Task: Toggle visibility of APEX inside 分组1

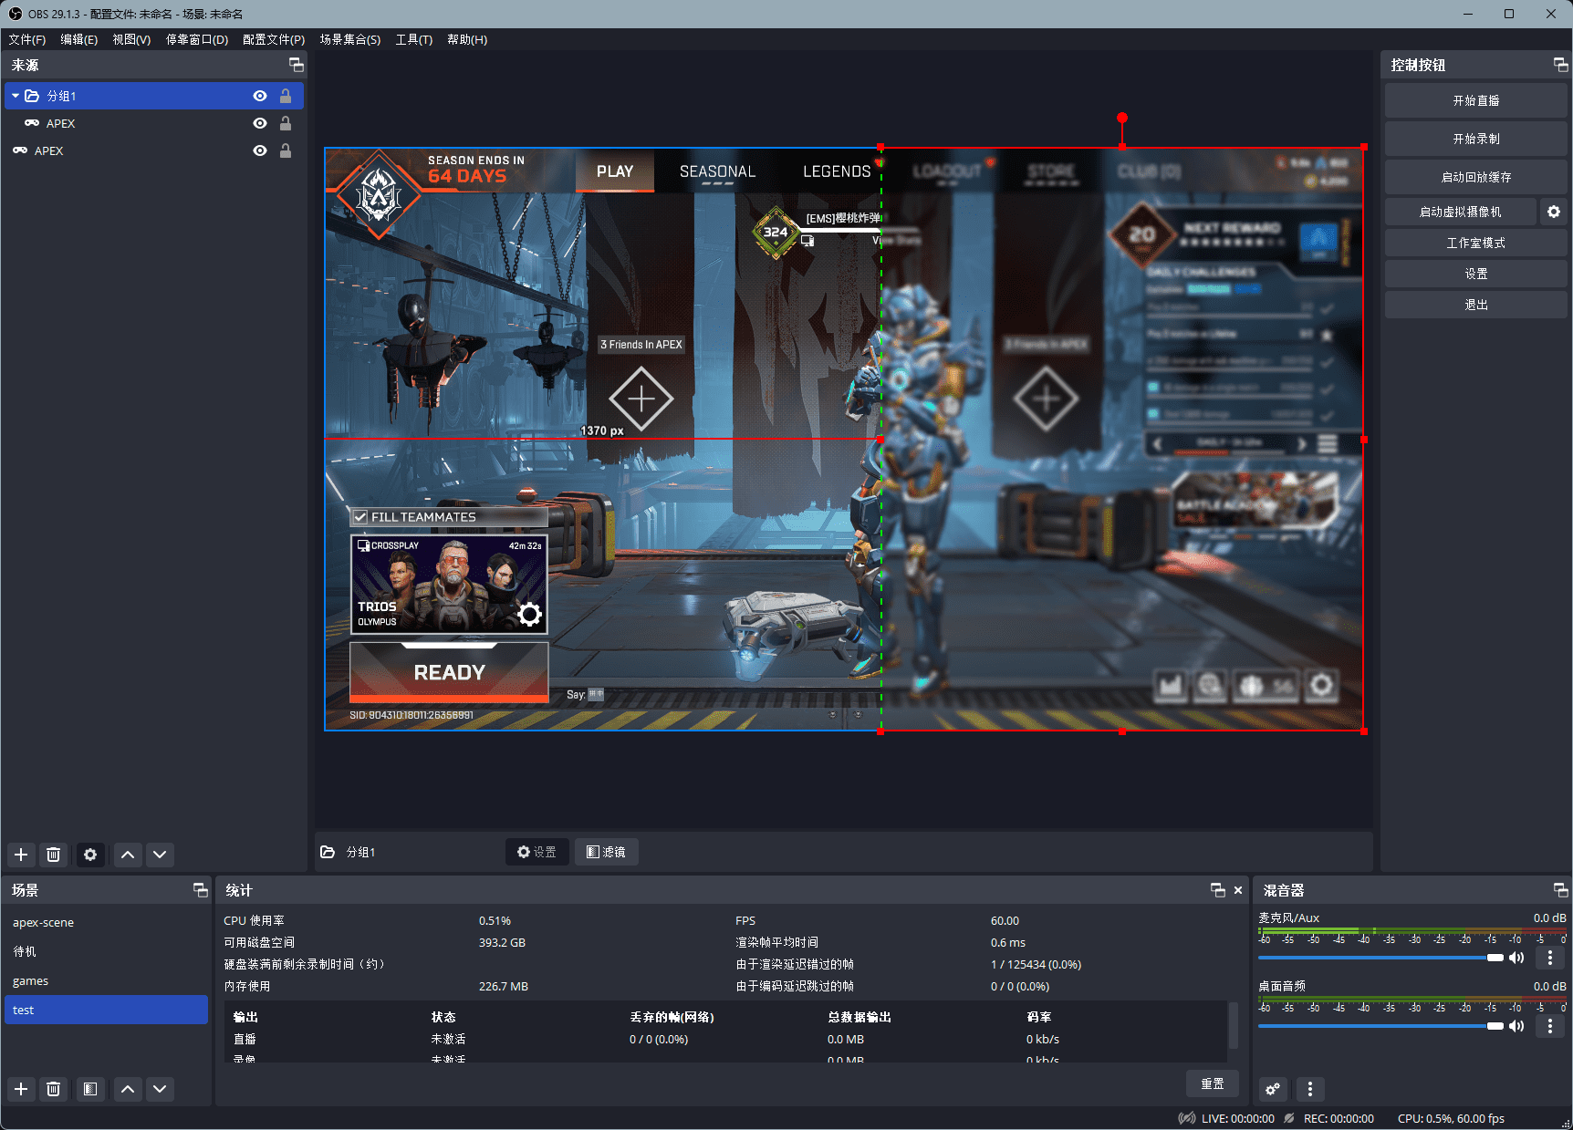Action: (260, 123)
